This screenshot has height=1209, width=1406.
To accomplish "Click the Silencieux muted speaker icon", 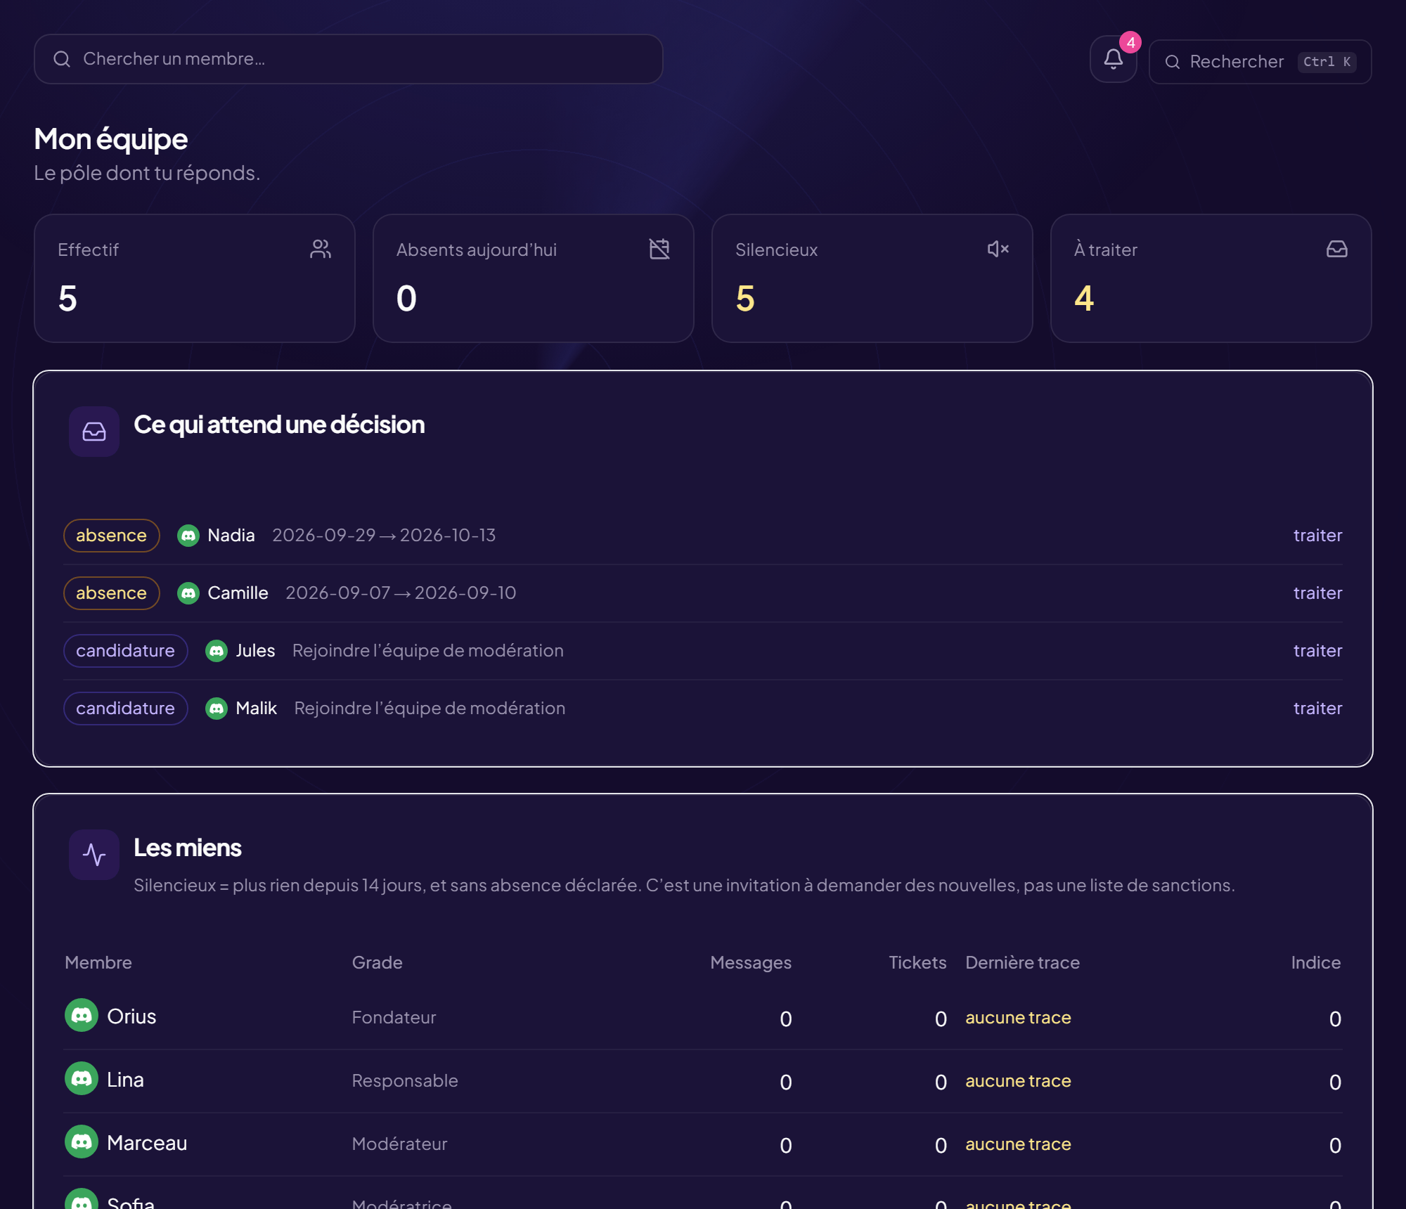I will [x=998, y=249].
